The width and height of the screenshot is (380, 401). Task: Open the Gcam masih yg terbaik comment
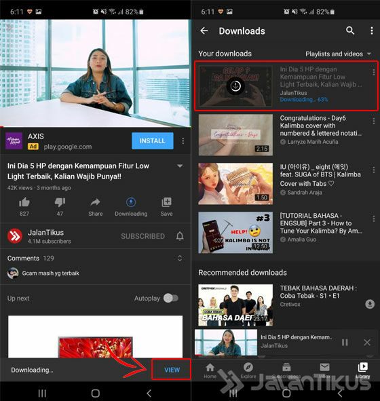click(50, 273)
